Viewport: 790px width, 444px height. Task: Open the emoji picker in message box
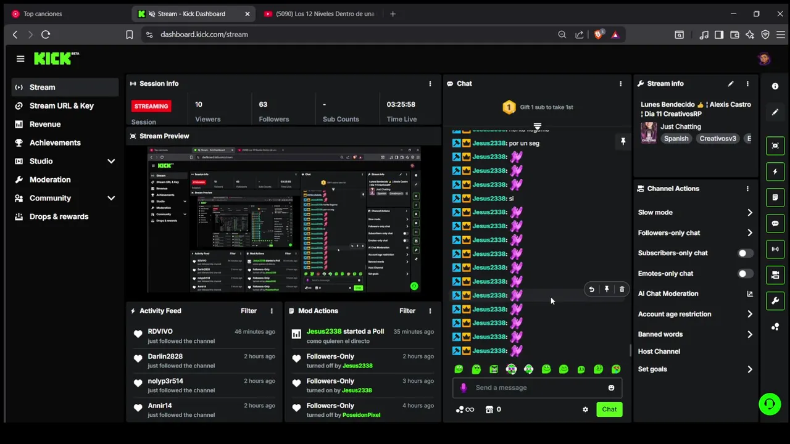pos(611,388)
